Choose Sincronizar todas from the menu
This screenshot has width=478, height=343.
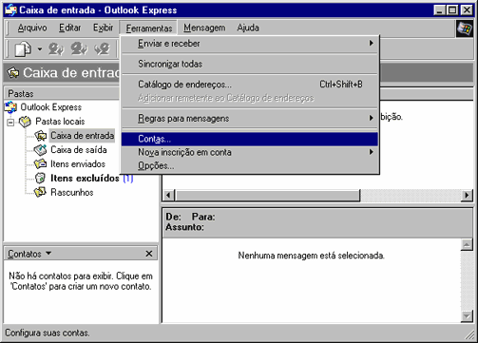click(250, 64)
